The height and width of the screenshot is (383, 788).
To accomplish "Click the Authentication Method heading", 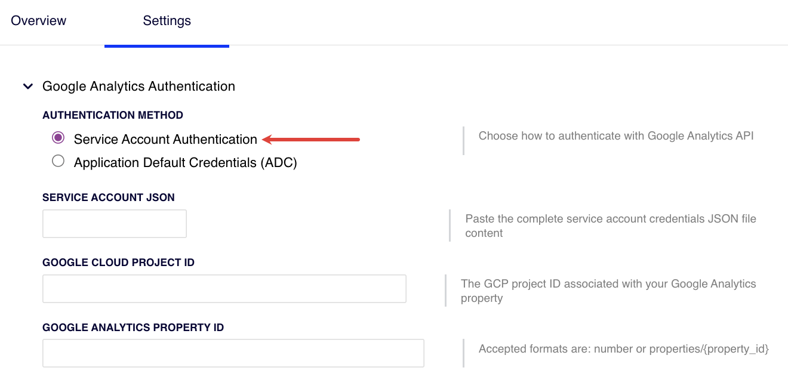I will pos(113,115).
